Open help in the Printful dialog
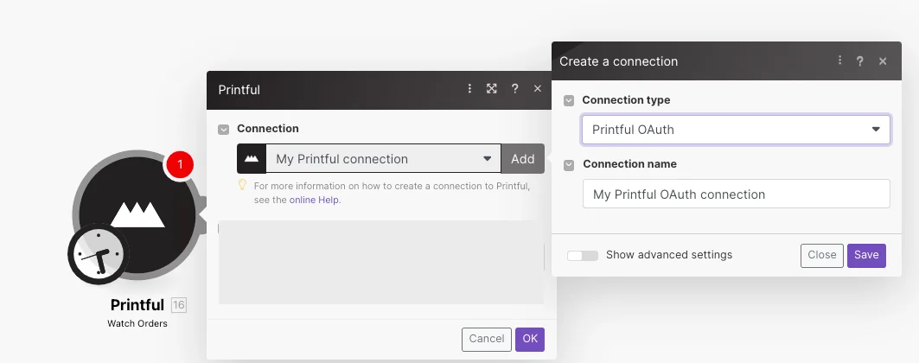Viewport: 919px width, 363px height. [x=514, y=88]
